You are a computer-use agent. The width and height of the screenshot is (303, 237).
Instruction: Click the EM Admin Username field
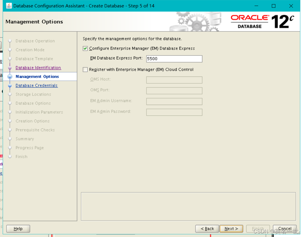point(174,101)
